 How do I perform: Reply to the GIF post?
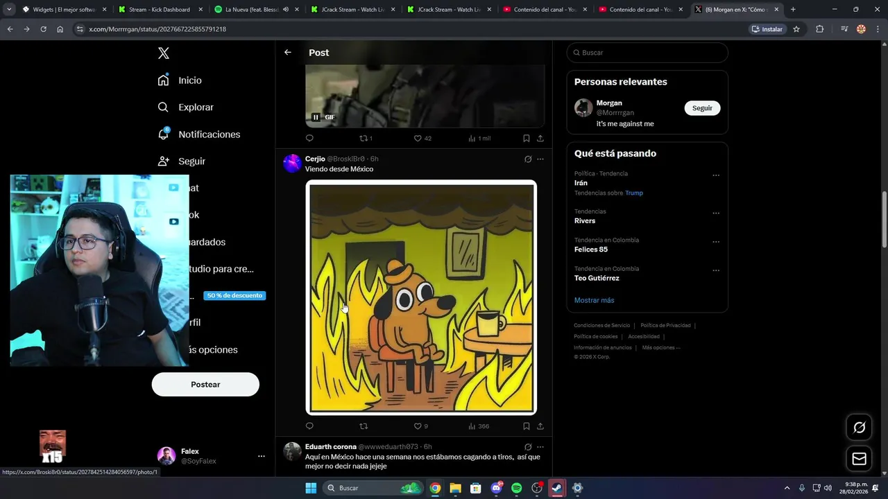309,139
